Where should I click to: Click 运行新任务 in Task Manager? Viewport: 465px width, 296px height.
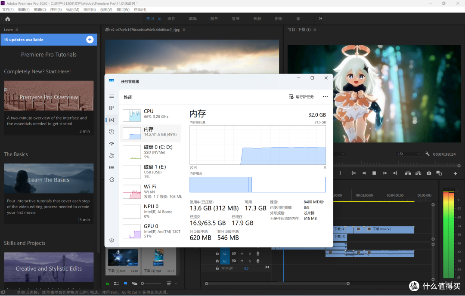click(301, 97)
